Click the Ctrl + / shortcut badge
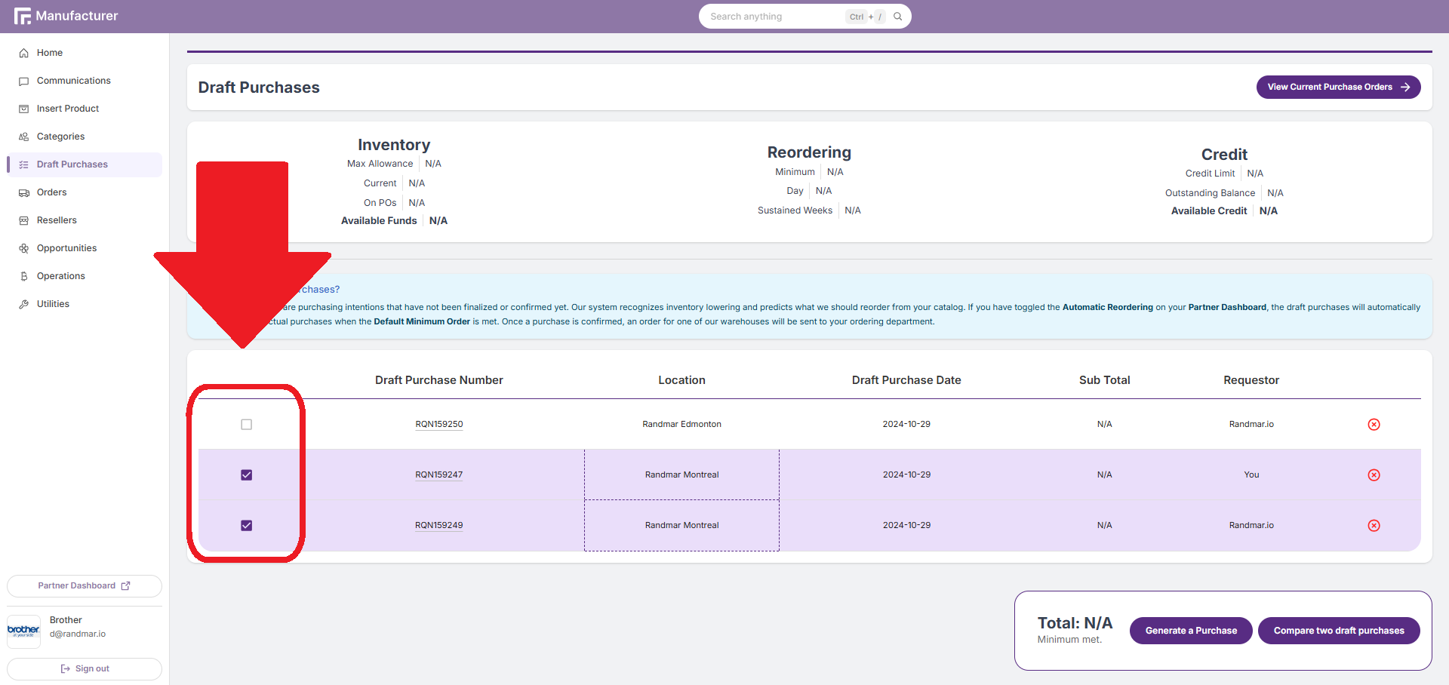 click(865, 17)
